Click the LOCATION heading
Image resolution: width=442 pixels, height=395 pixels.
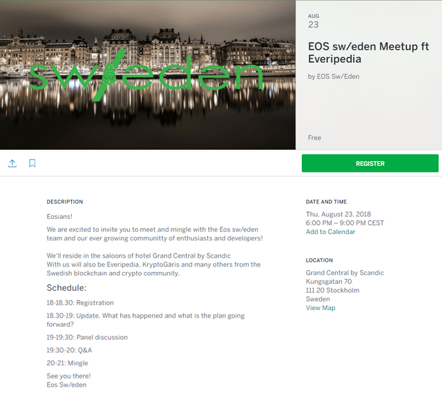click(x=320, y=260)
